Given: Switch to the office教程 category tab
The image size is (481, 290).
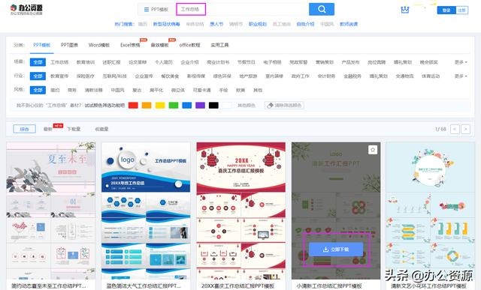Looking at the screenshot, I should (189, 45).
